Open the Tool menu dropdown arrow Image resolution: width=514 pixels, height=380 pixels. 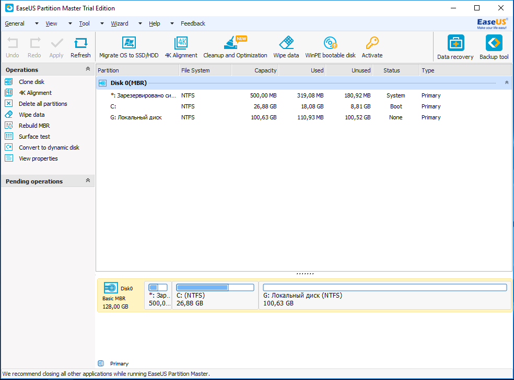(102, 23)
